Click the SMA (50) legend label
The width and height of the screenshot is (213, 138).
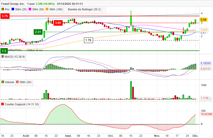[38, 9]
